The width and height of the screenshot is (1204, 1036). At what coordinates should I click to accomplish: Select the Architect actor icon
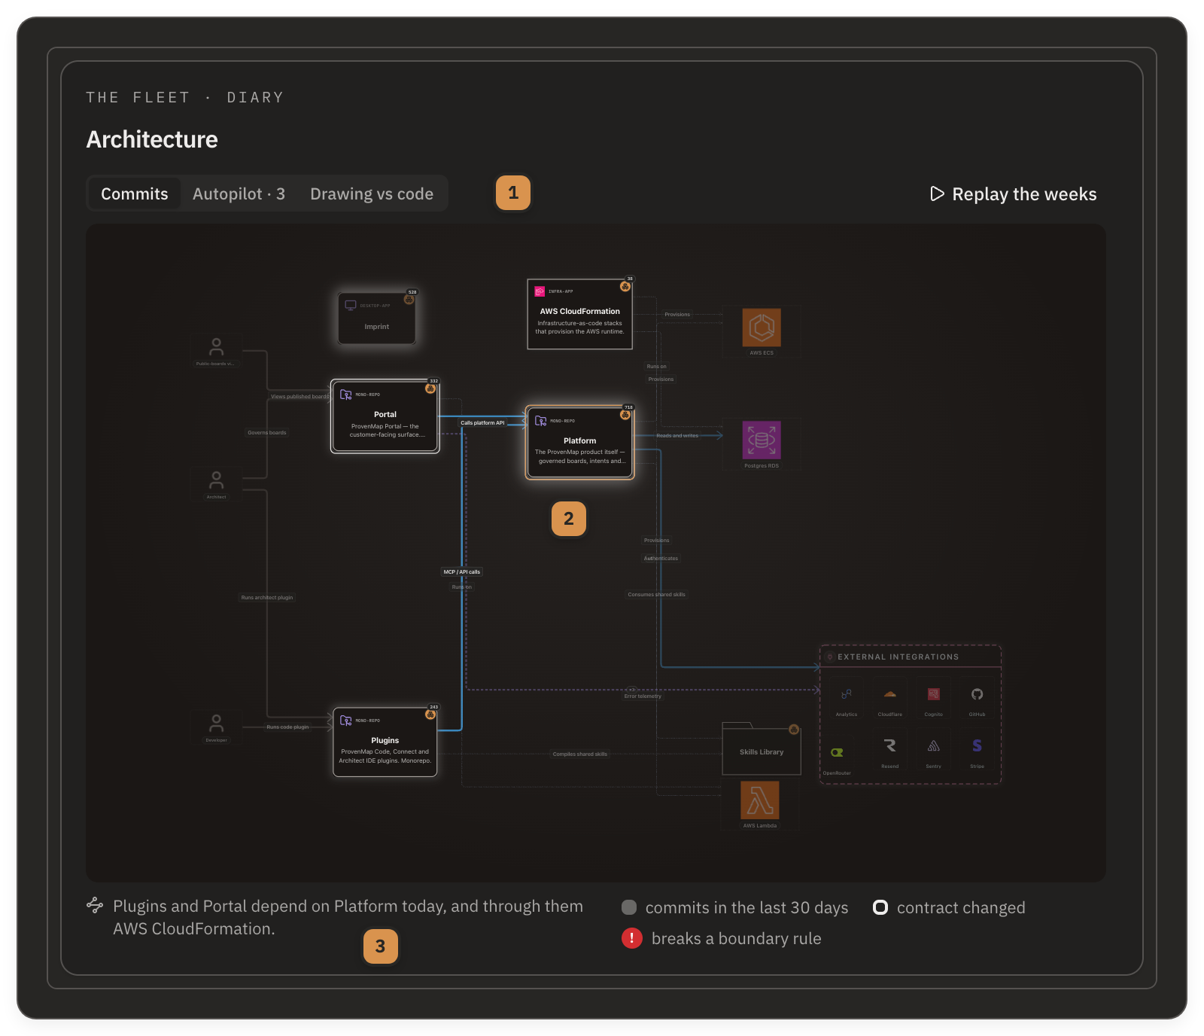point(216,480)
